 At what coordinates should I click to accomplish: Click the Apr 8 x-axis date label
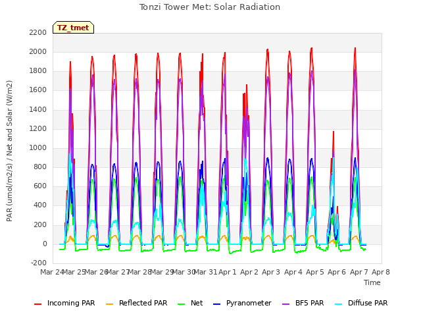click(x=381, y=272)
